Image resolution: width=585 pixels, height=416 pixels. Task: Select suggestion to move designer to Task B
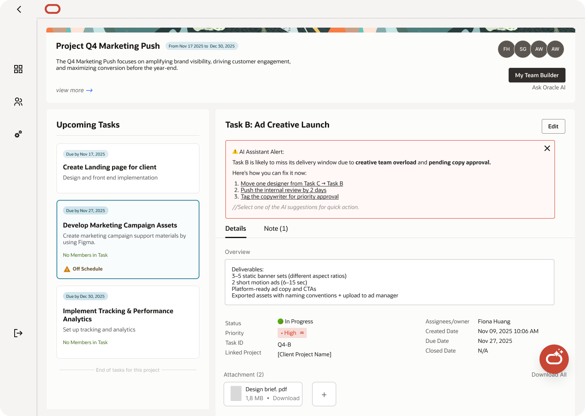pyautogui.click(x=292, y=184)
